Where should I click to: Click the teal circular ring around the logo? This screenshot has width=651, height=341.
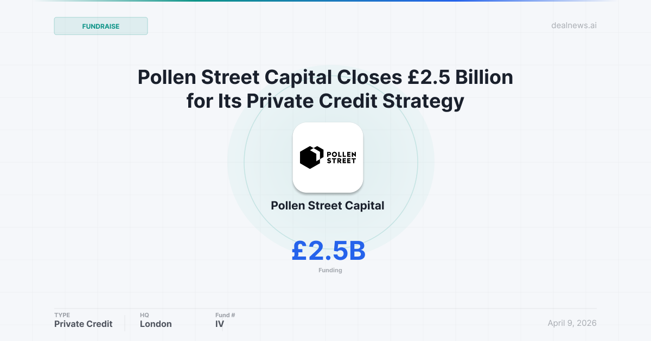pyautogui.click(x=418, y=162)
